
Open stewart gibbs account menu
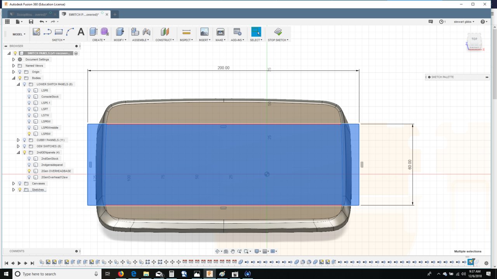pos(464,22)
